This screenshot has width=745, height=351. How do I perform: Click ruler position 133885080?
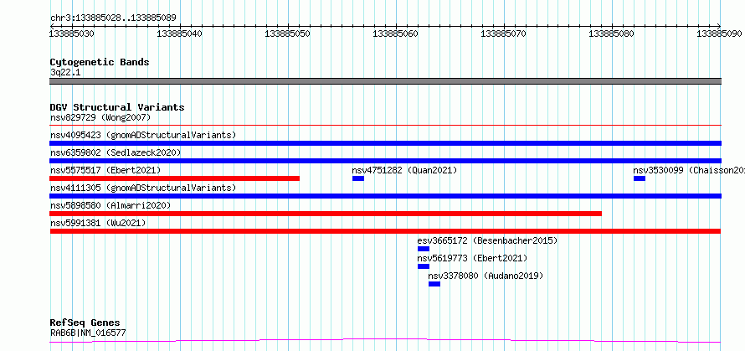click(x=611, y=34)
